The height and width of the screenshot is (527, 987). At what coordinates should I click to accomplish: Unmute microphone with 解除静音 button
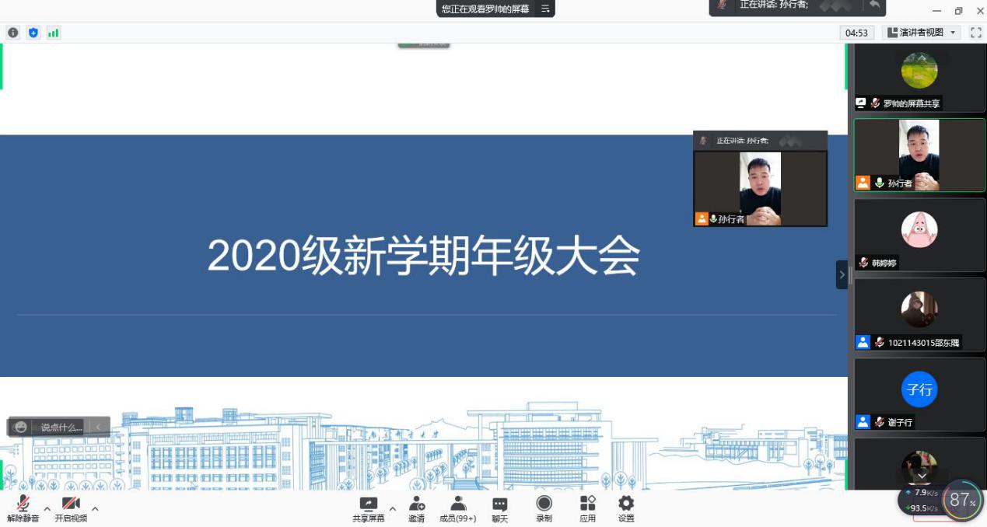tap(23, 508)
